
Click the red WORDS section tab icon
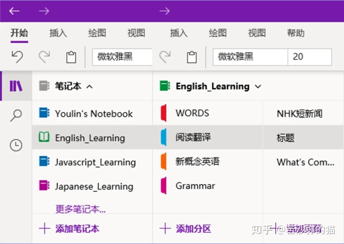click(x=164, y=113)
